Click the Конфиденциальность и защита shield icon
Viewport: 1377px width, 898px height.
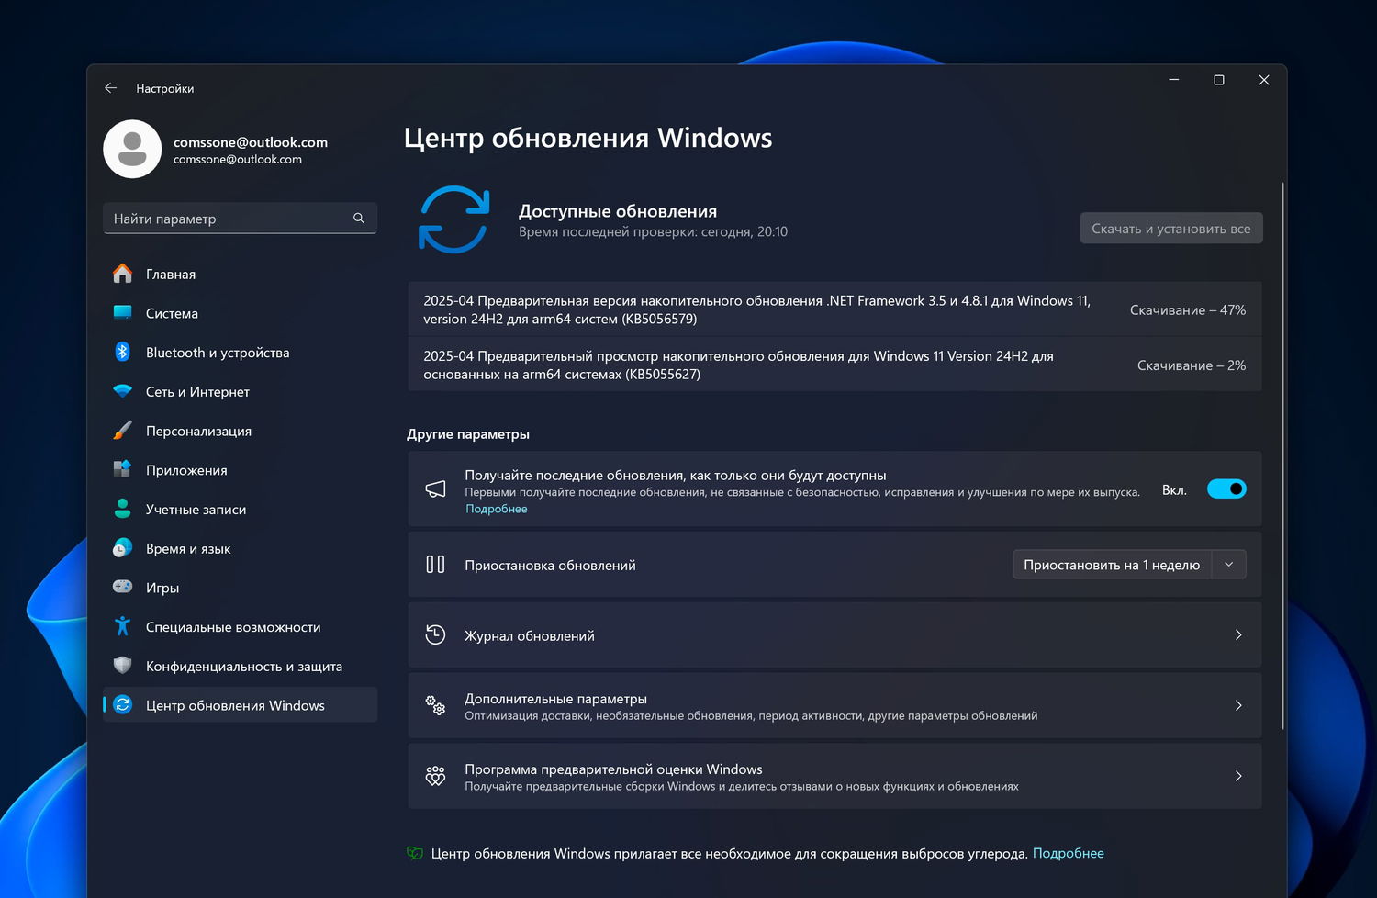coord(122,666)
